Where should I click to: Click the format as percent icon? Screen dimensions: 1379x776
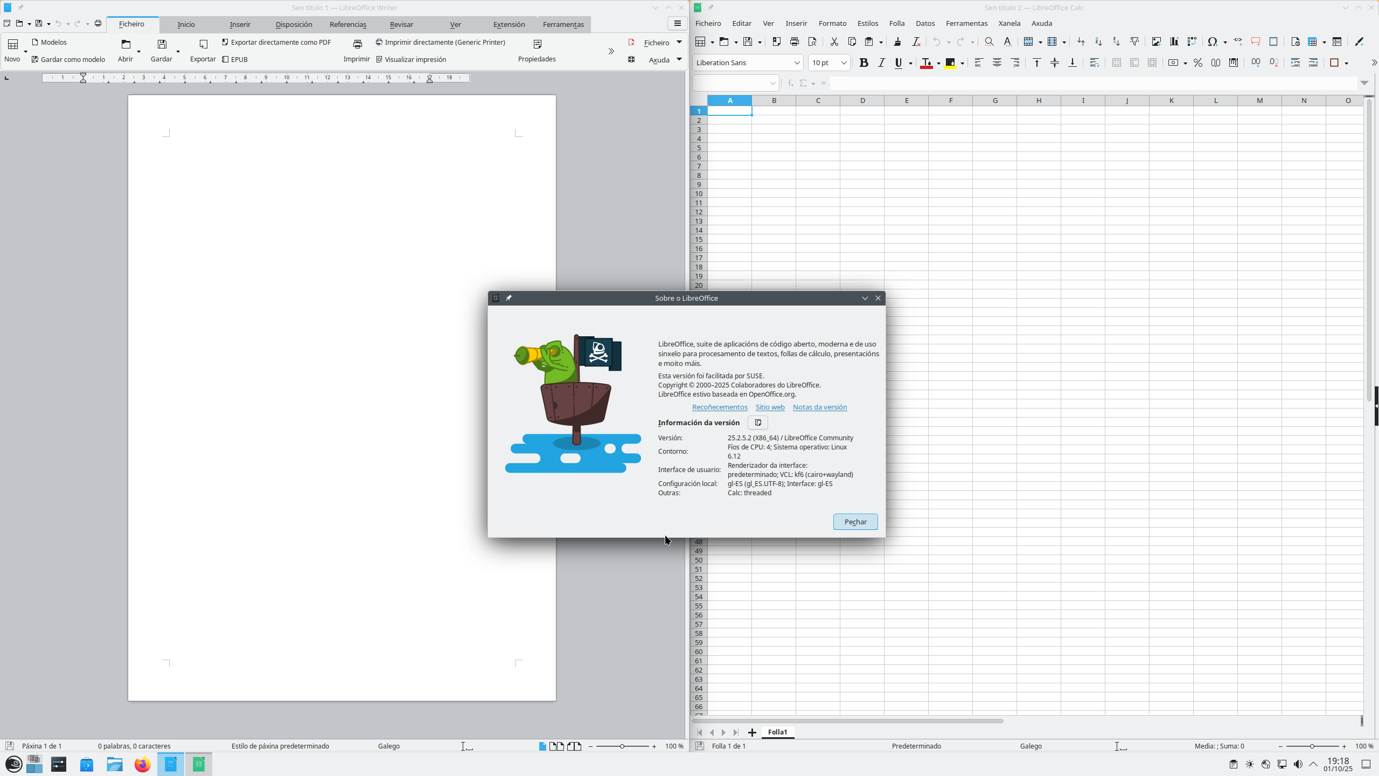[1197, 63]
